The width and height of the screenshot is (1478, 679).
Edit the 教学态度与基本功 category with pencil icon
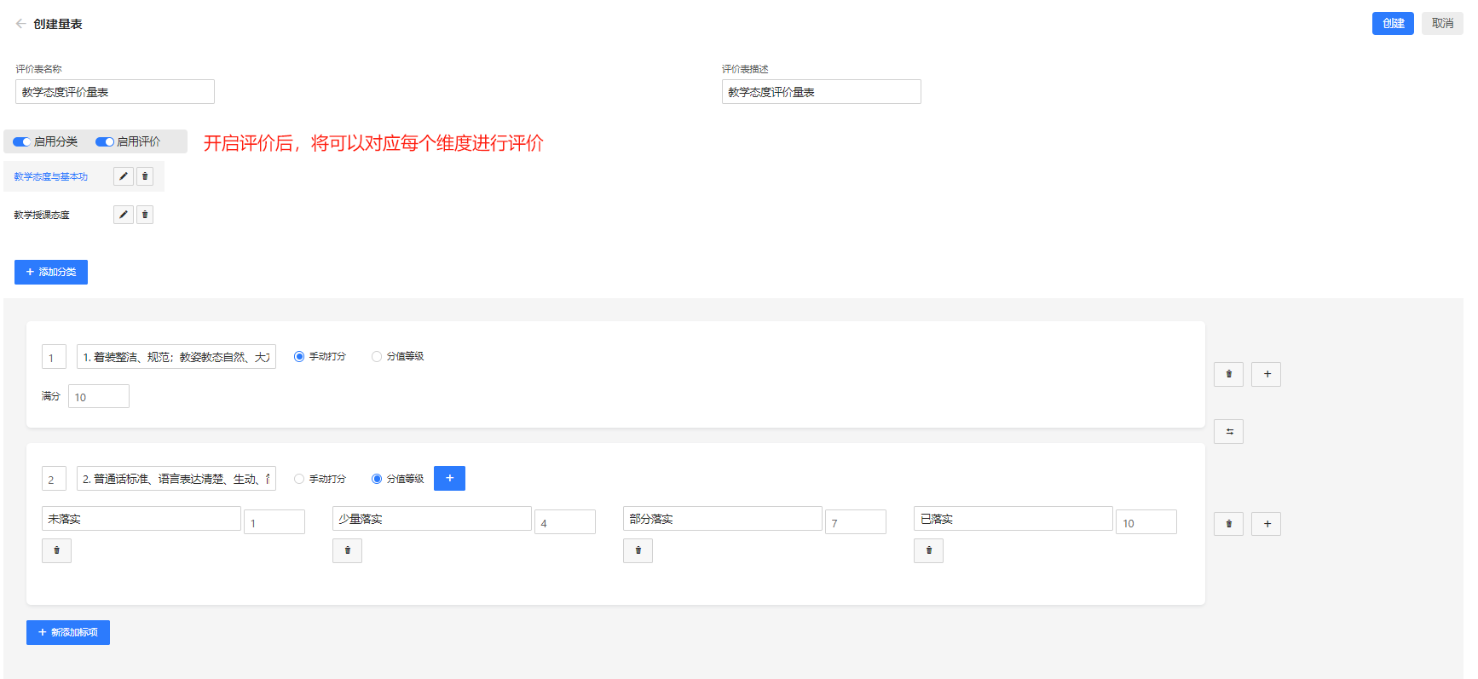coord(124,176)
